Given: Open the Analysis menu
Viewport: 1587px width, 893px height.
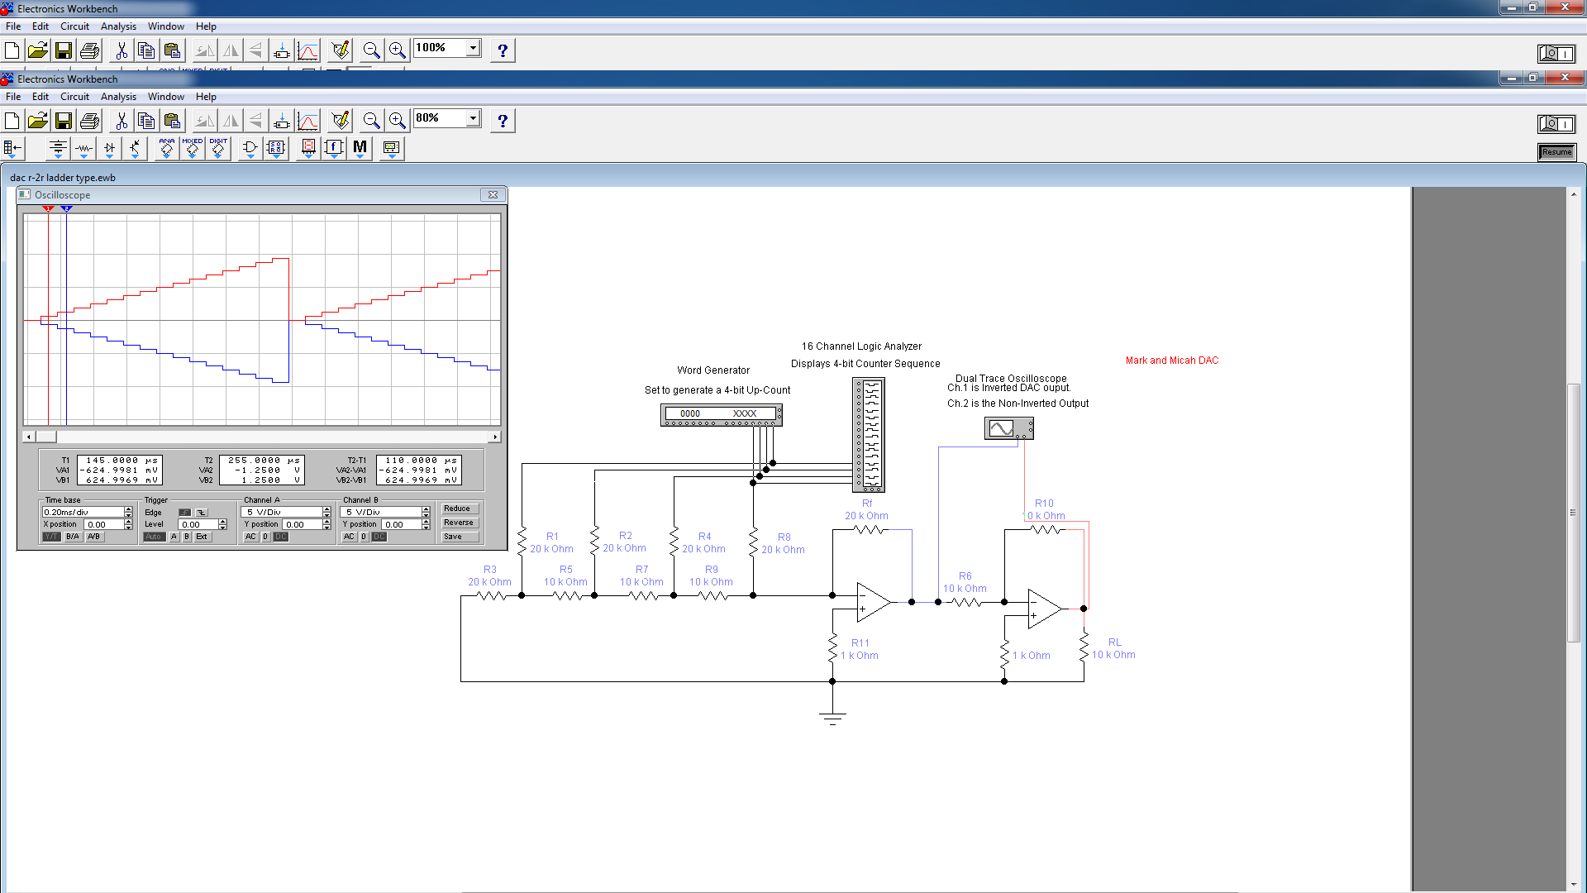Looking at the screenshot, I should click(117, 96).
